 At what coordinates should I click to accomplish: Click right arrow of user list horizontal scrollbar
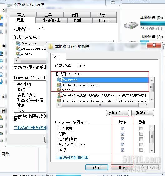[x=146, y=105]
